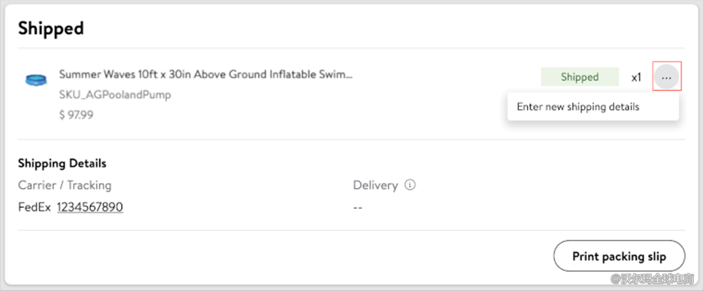Click the Delivery value dashes
The width and height of the screenshot is (704, 291).
click(357, 207)
